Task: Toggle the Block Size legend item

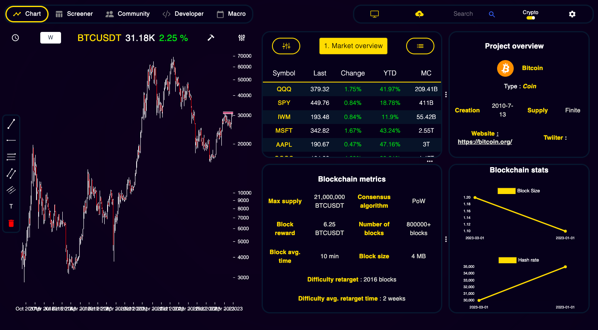Action: pos(519,191)
